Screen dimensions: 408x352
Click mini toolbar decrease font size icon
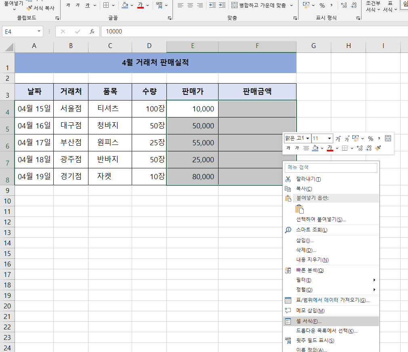pos(347,138)
